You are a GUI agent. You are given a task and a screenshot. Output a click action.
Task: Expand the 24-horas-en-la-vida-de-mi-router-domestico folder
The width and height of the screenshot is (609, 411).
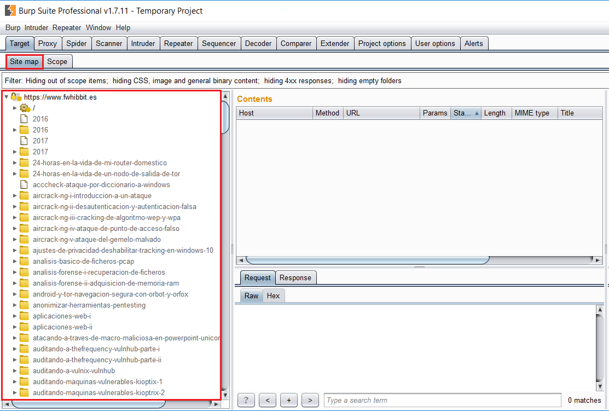point(15,163)
